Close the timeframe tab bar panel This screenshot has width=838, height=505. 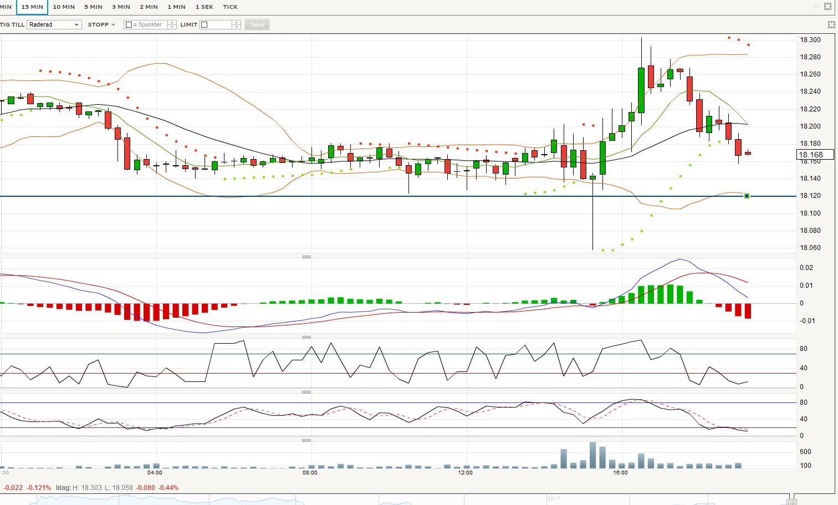click(x=827, y=7)
